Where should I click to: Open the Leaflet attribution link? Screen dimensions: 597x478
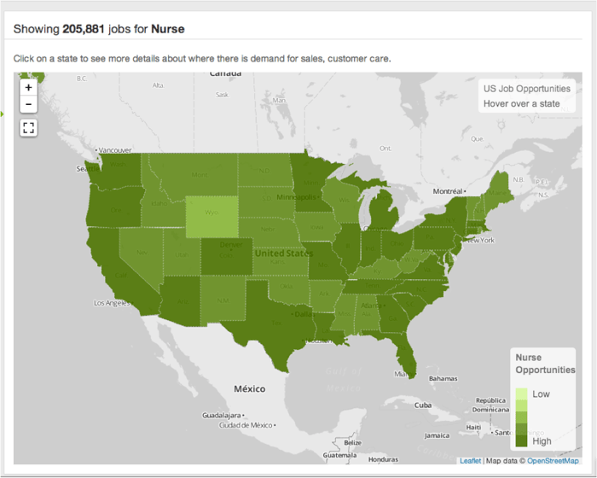[470, 461]
